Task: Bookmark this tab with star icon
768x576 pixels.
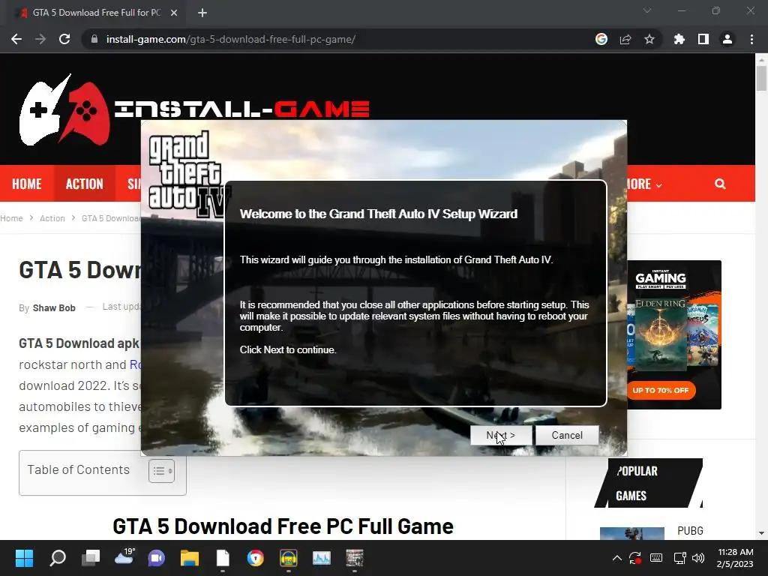Action: click(x=649, y=39)
